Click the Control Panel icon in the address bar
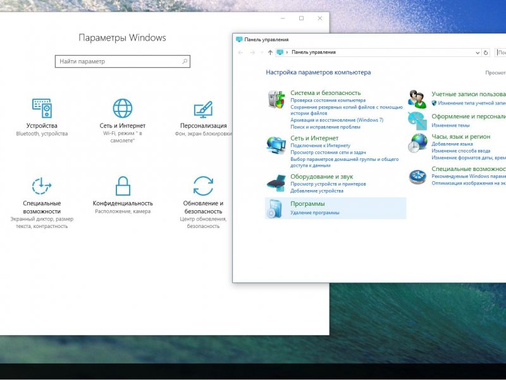Image resolution: width=506 pixels, height=380 pixels. coord(280,53)
